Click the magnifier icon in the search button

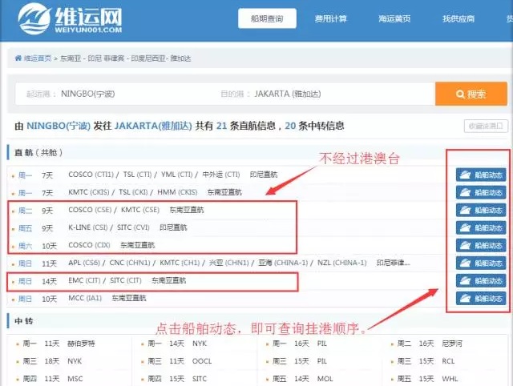tap(460, 94)
